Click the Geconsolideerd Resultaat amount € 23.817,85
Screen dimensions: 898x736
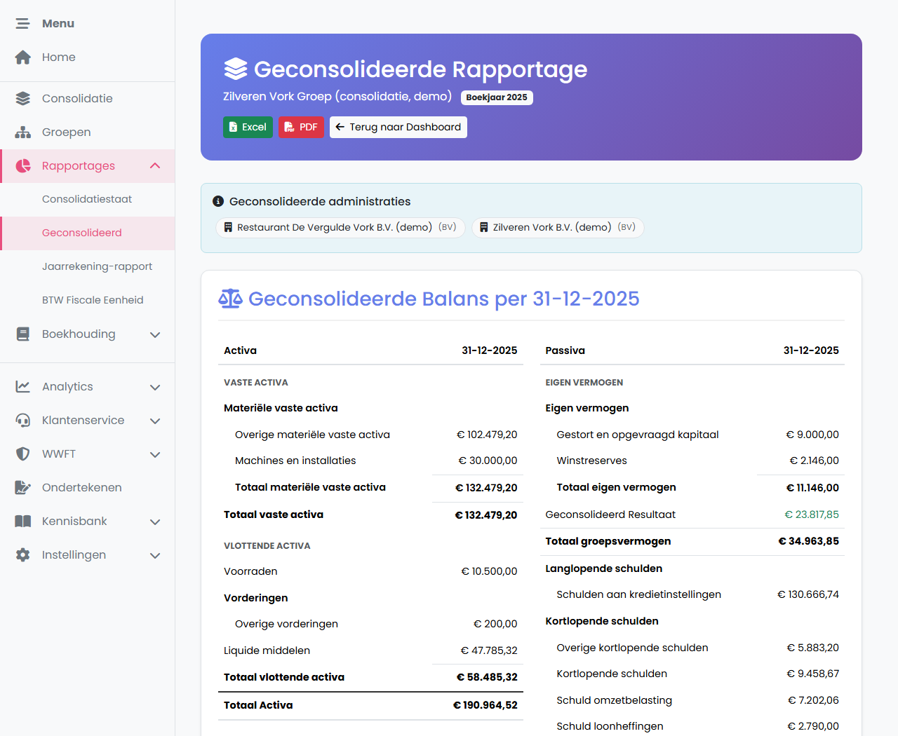click(x=812, y=514)
